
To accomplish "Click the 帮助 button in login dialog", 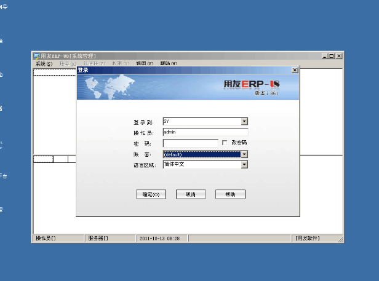I will pos(230,194).
